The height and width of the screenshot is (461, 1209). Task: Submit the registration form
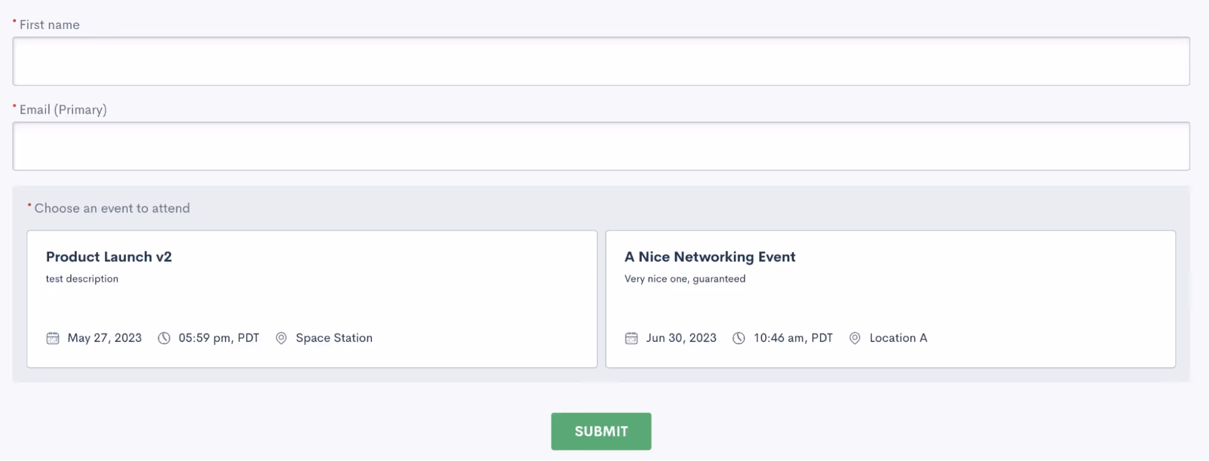pyautogui.click(x=601, y=431)
